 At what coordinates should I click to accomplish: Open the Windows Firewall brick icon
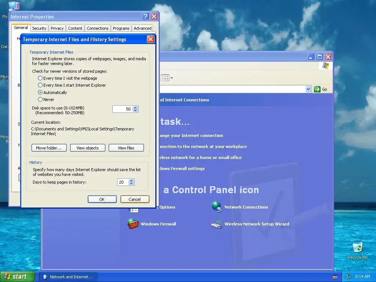pos(133,224)
